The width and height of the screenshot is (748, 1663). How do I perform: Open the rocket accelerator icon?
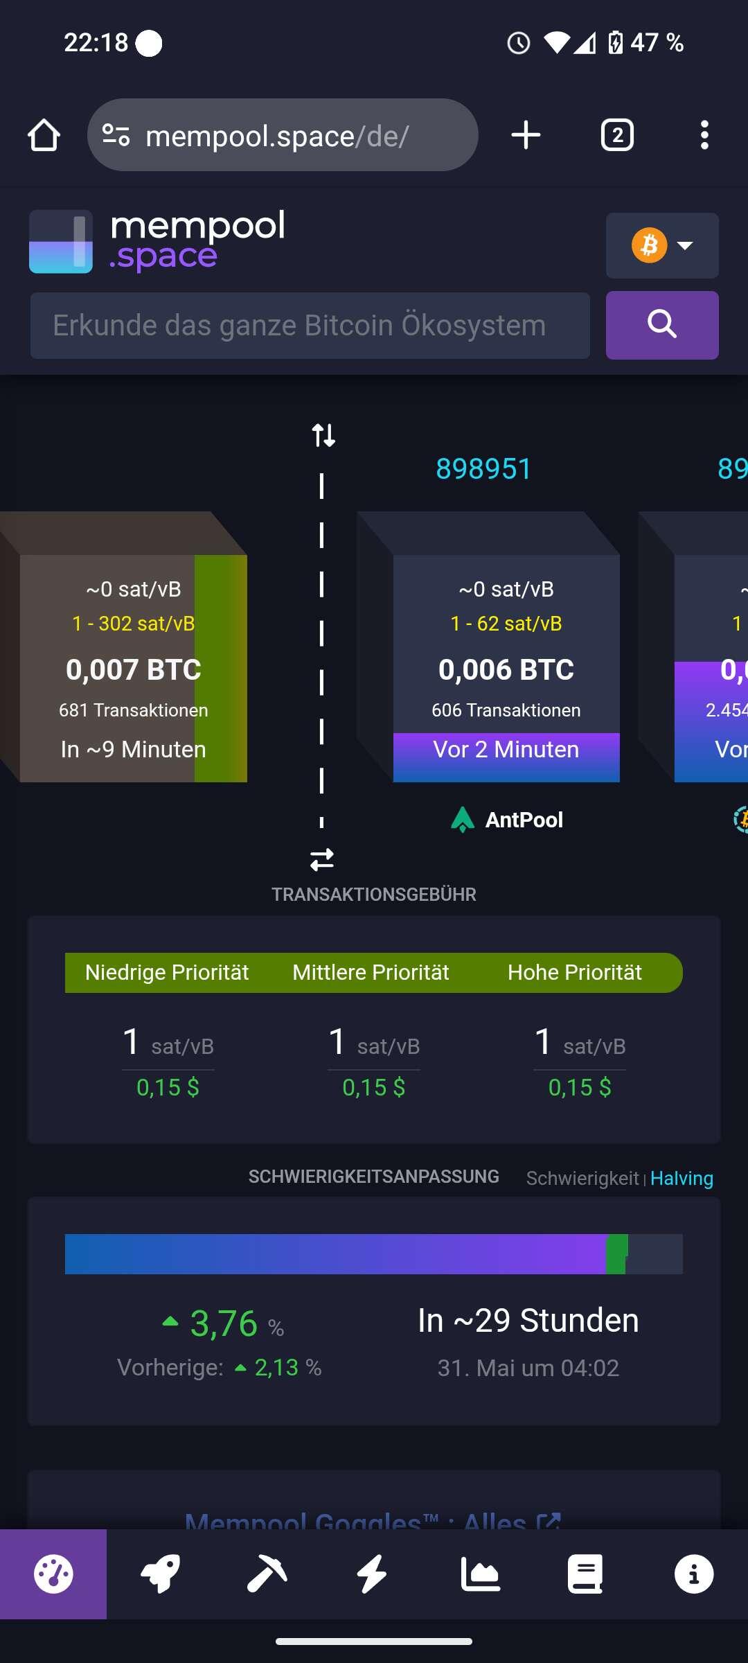[x=160, y=1574]
